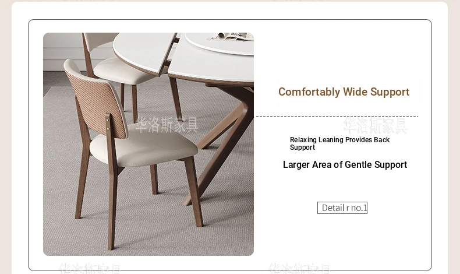
Task: Select the "Comfortably Wide Support" heading
Action: coord(344,92)
